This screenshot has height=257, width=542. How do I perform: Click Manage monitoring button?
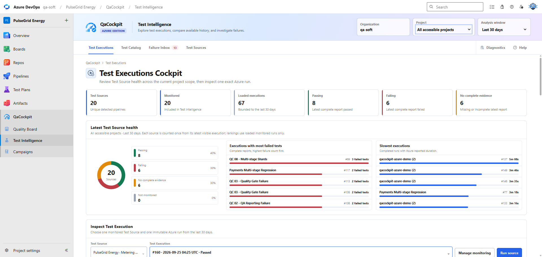click(x=475, y=253)
